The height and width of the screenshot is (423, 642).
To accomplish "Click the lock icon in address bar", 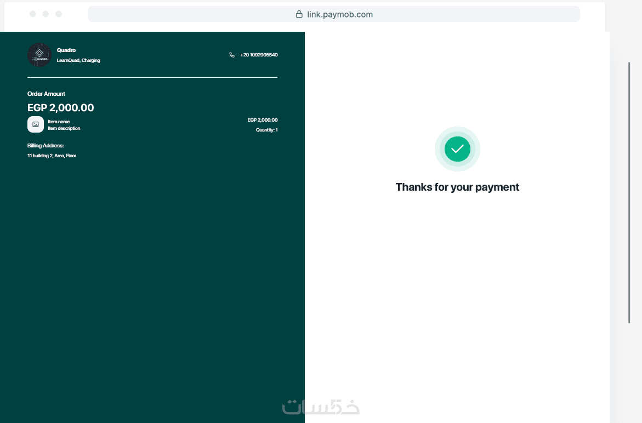I will (299, 14).
